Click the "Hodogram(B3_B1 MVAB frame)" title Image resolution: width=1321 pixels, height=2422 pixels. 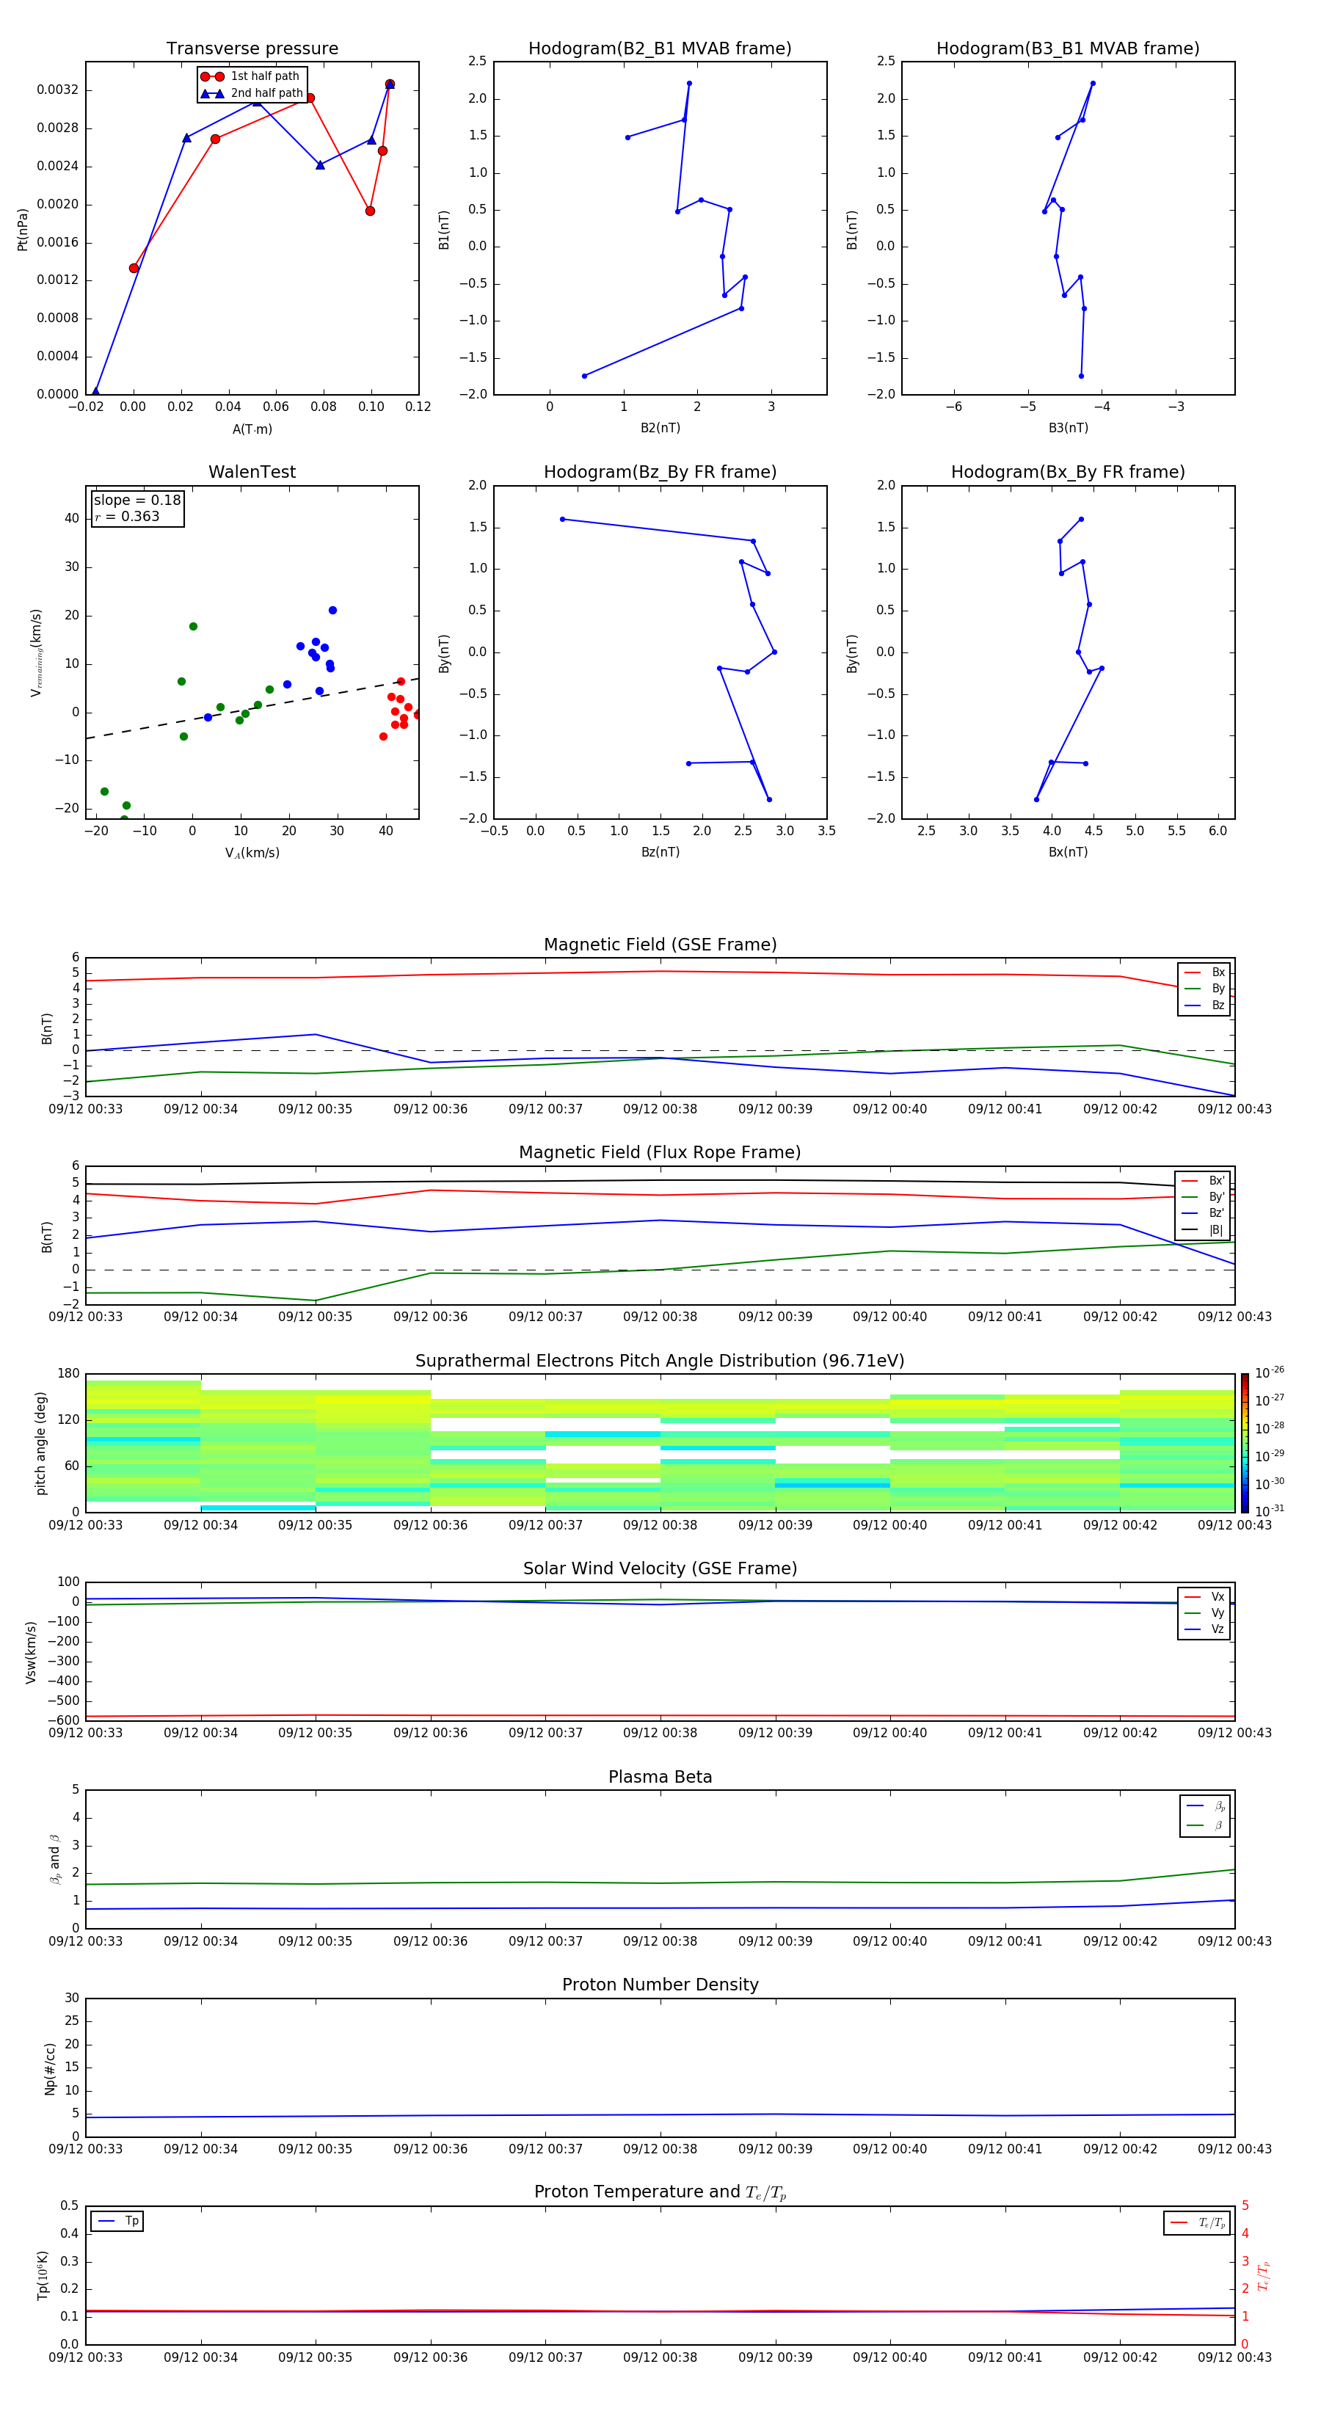tap(1068, 49)
